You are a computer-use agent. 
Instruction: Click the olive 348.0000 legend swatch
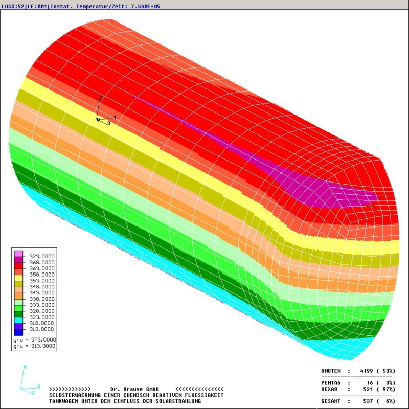coord(18,284)
